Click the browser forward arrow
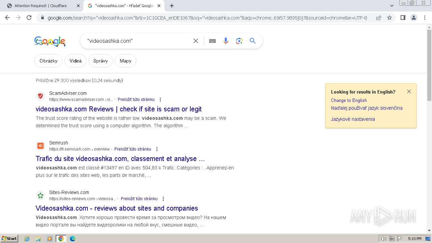This screenshot has height=243, width=432. pyautogui.click(x=18, y=18)
